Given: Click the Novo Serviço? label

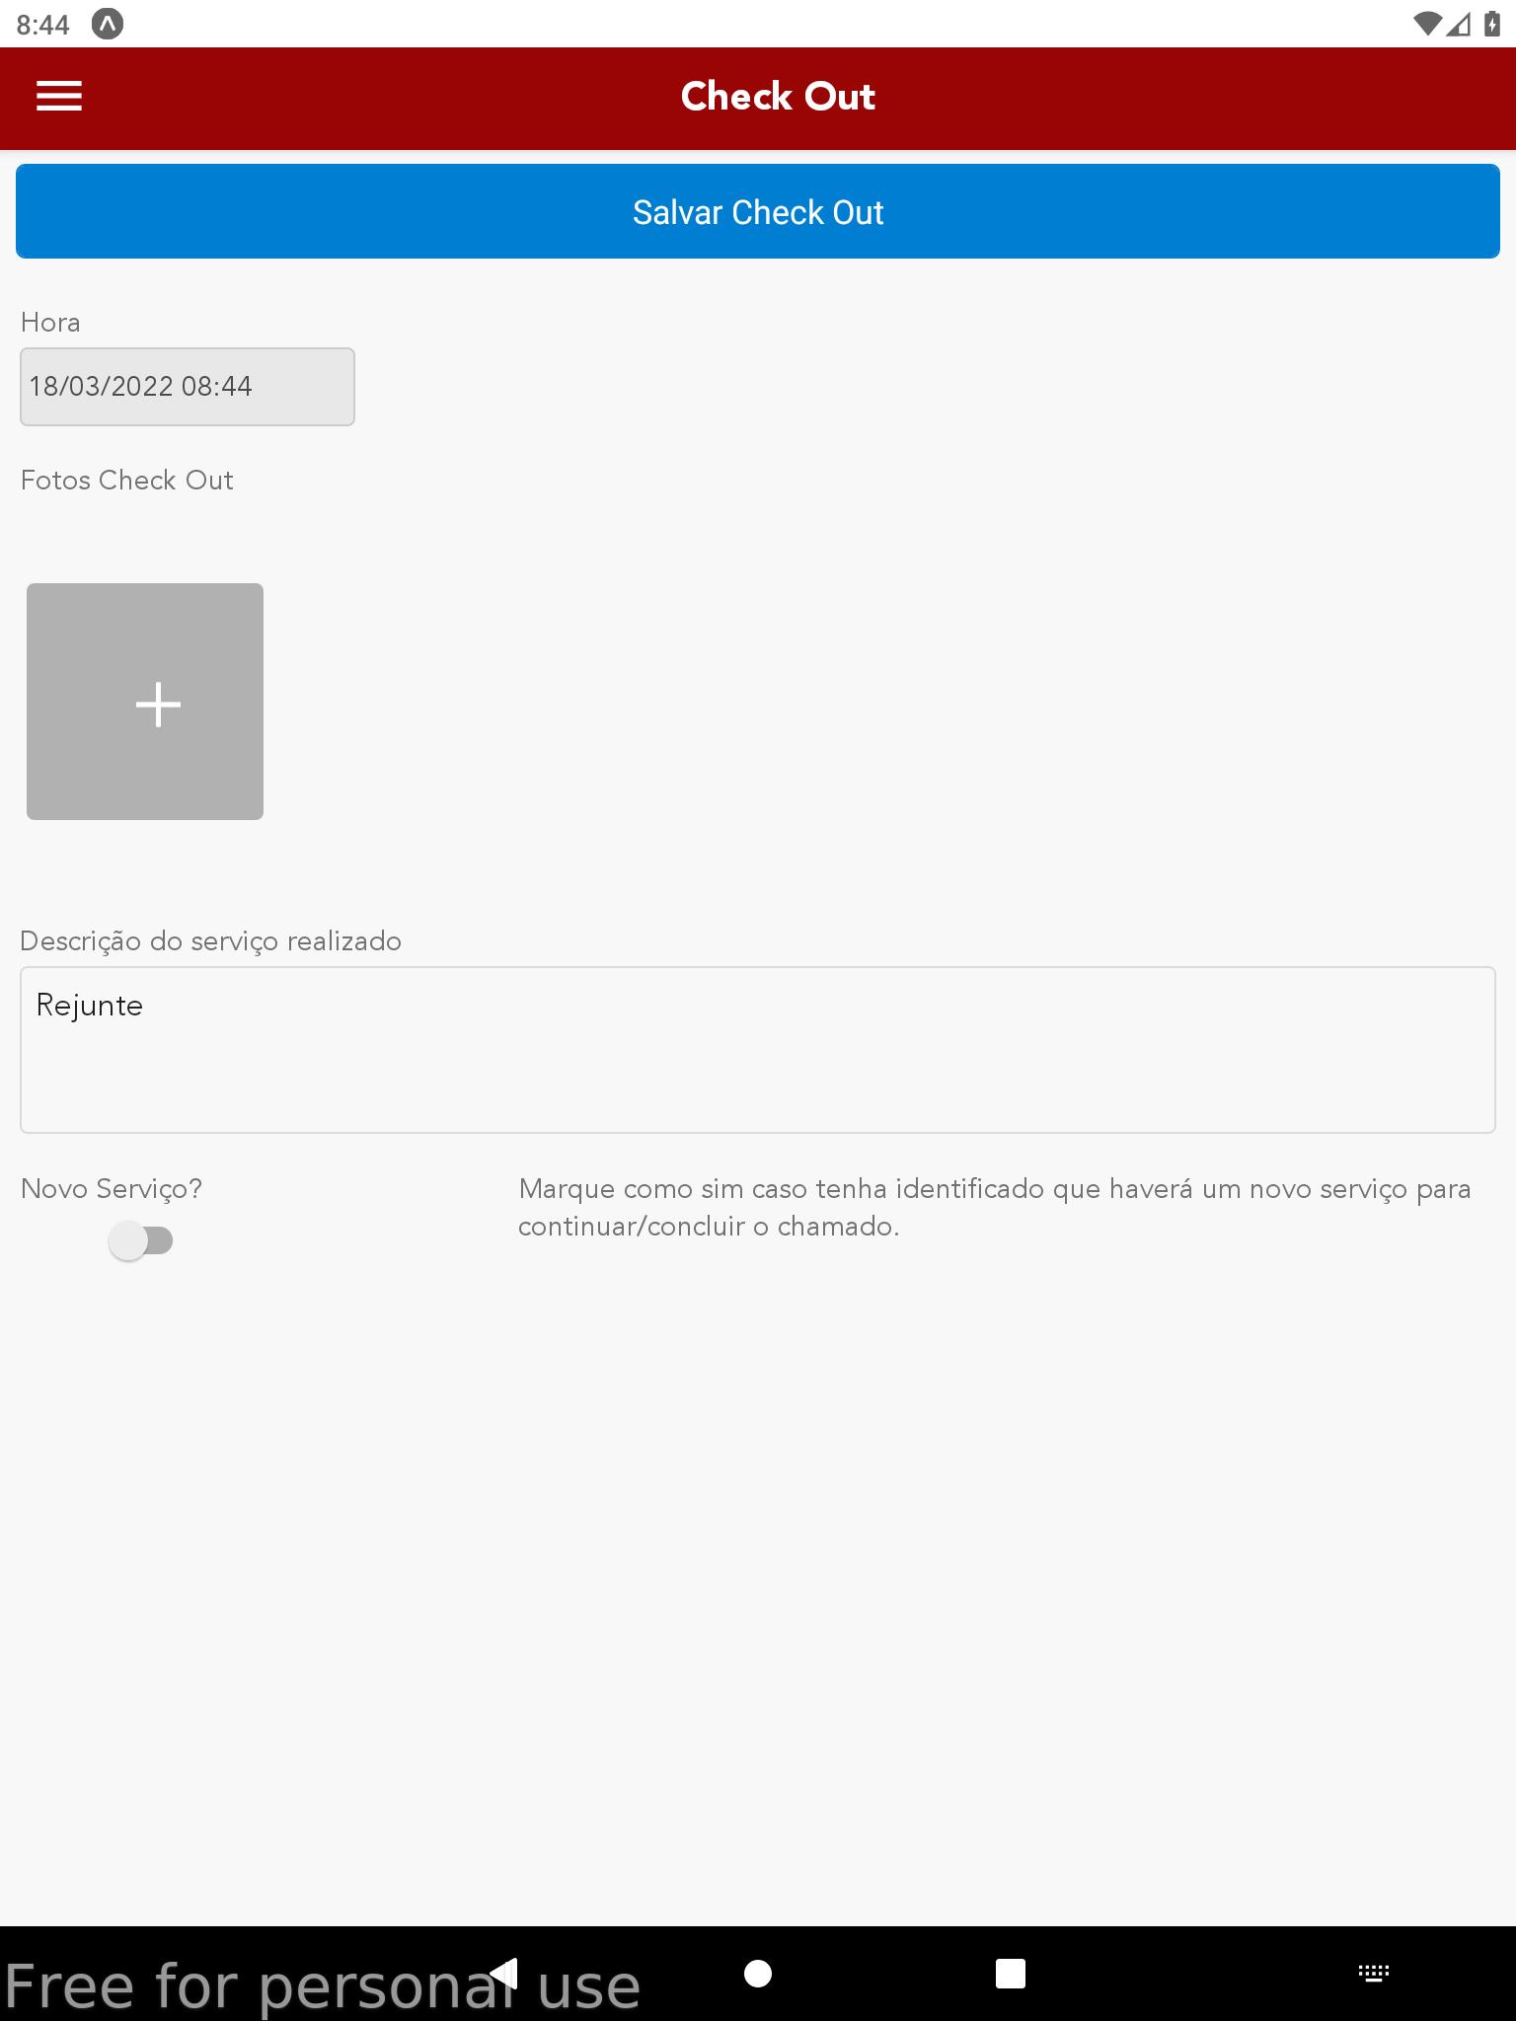Looking at the screenshot, I should (112, 1189).
